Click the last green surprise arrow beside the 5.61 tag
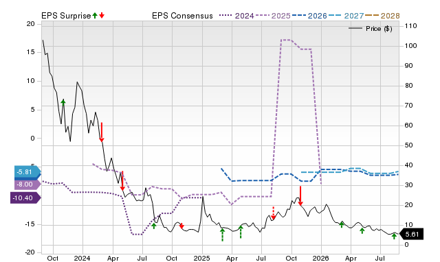This screenshot has height=262, width=440. pyautogui.click(x=394, y=237)
